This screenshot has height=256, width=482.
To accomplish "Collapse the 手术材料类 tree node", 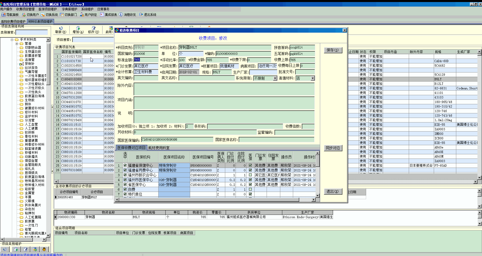I will click(12, 39).
